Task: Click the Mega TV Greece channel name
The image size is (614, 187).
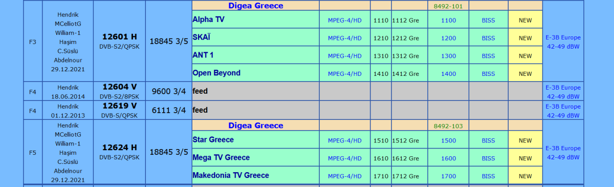Action: (x=221, y=157)
